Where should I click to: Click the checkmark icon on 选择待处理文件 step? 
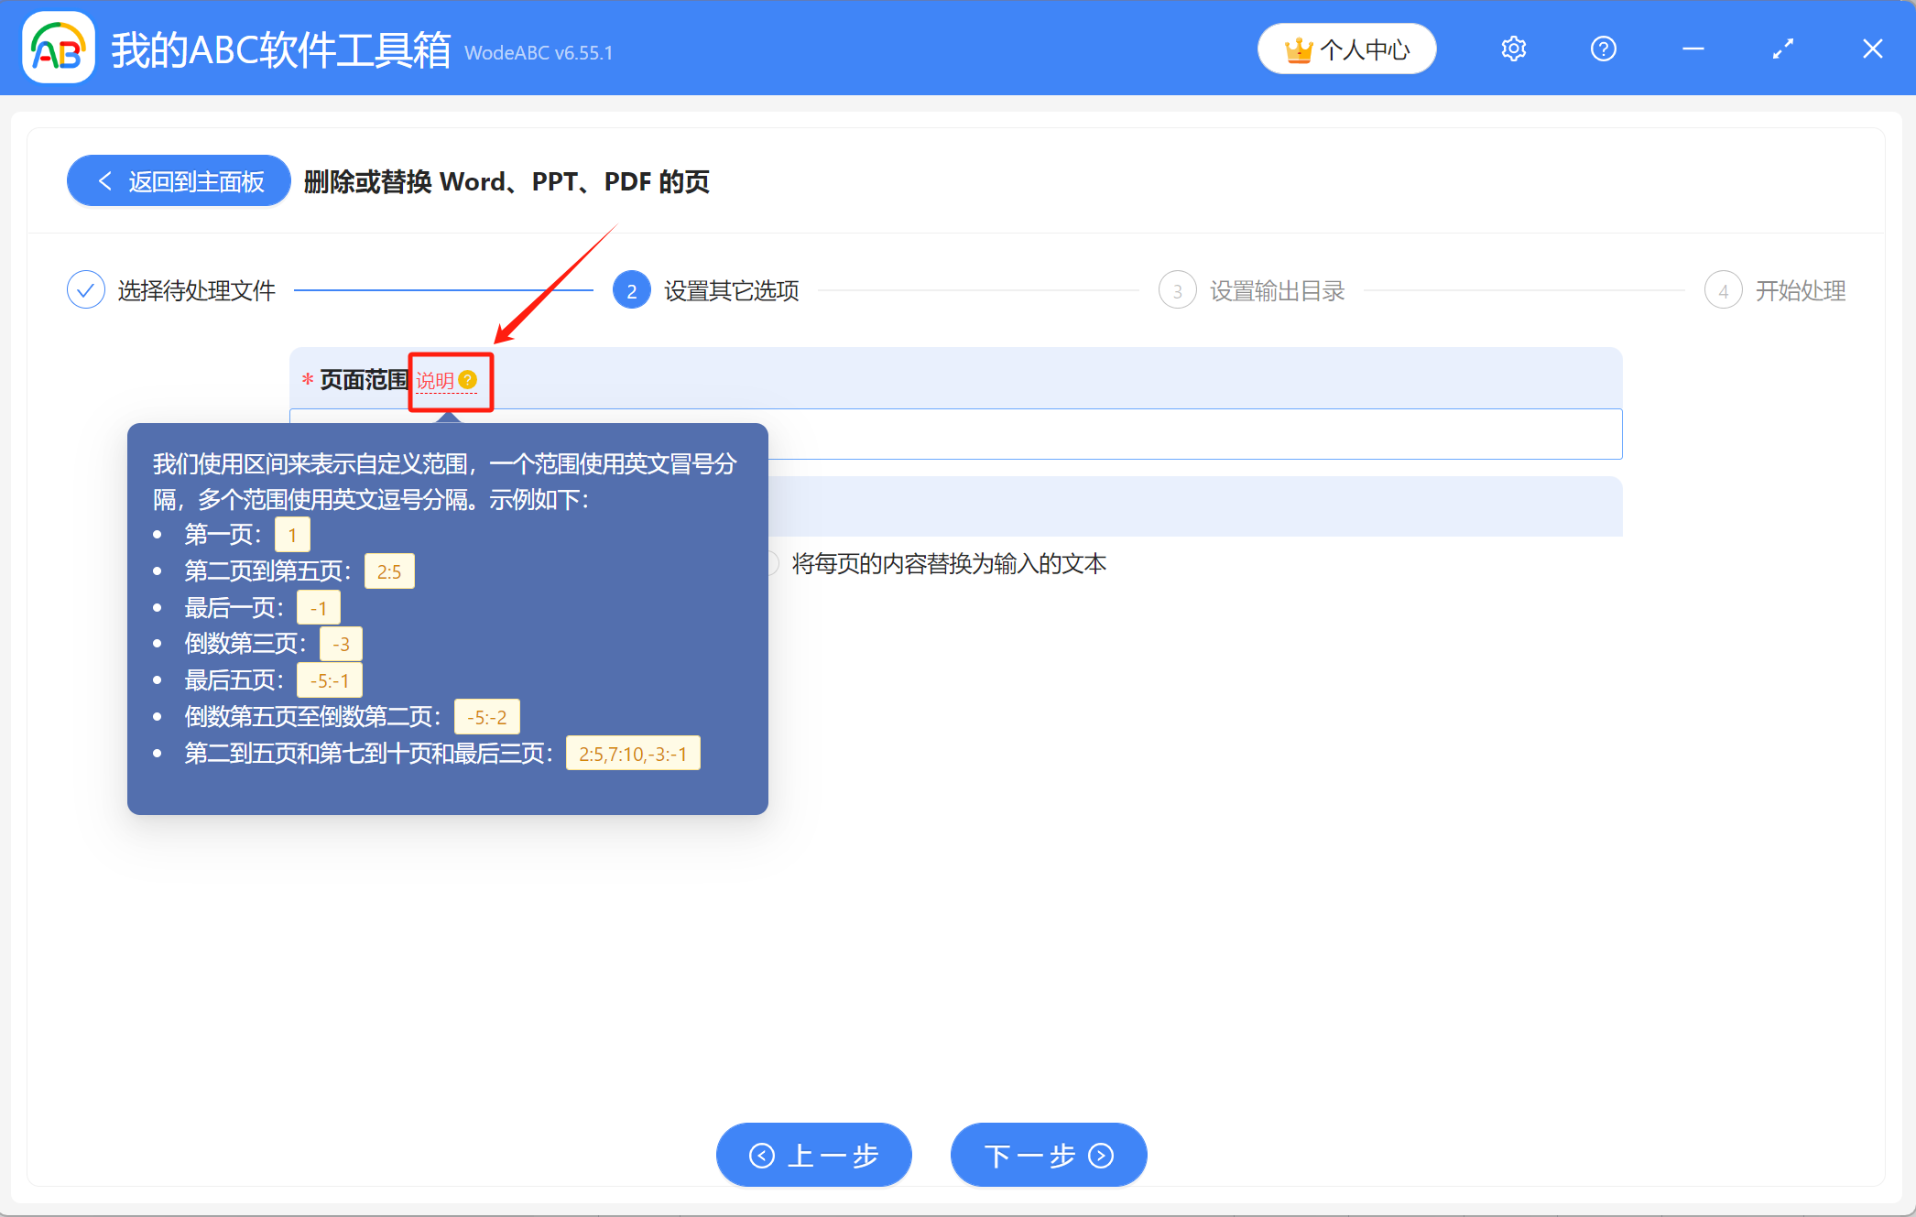[85, 289]
